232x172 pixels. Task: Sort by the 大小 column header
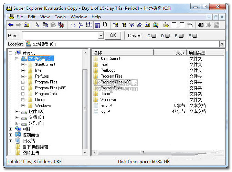click(x=170, y=53)
